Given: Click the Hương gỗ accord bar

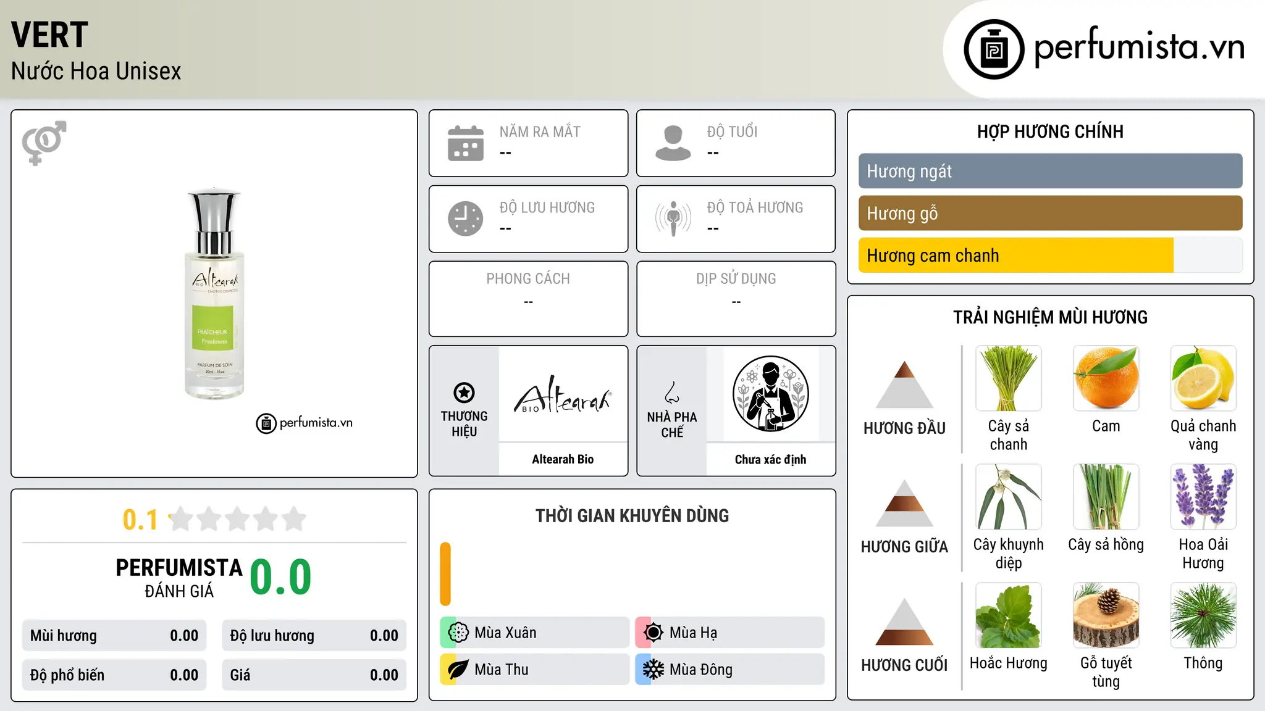Looking at the screenshot, I should click(x=1050, y=213).
